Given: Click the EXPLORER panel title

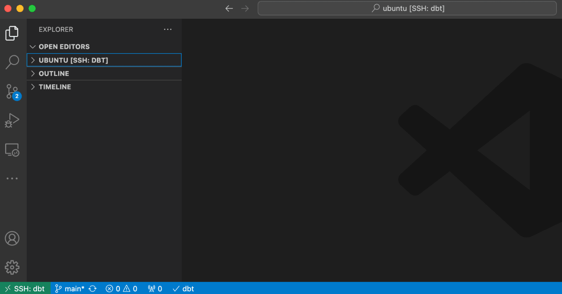Looking at the screenshot, I should tap(56, 29).
